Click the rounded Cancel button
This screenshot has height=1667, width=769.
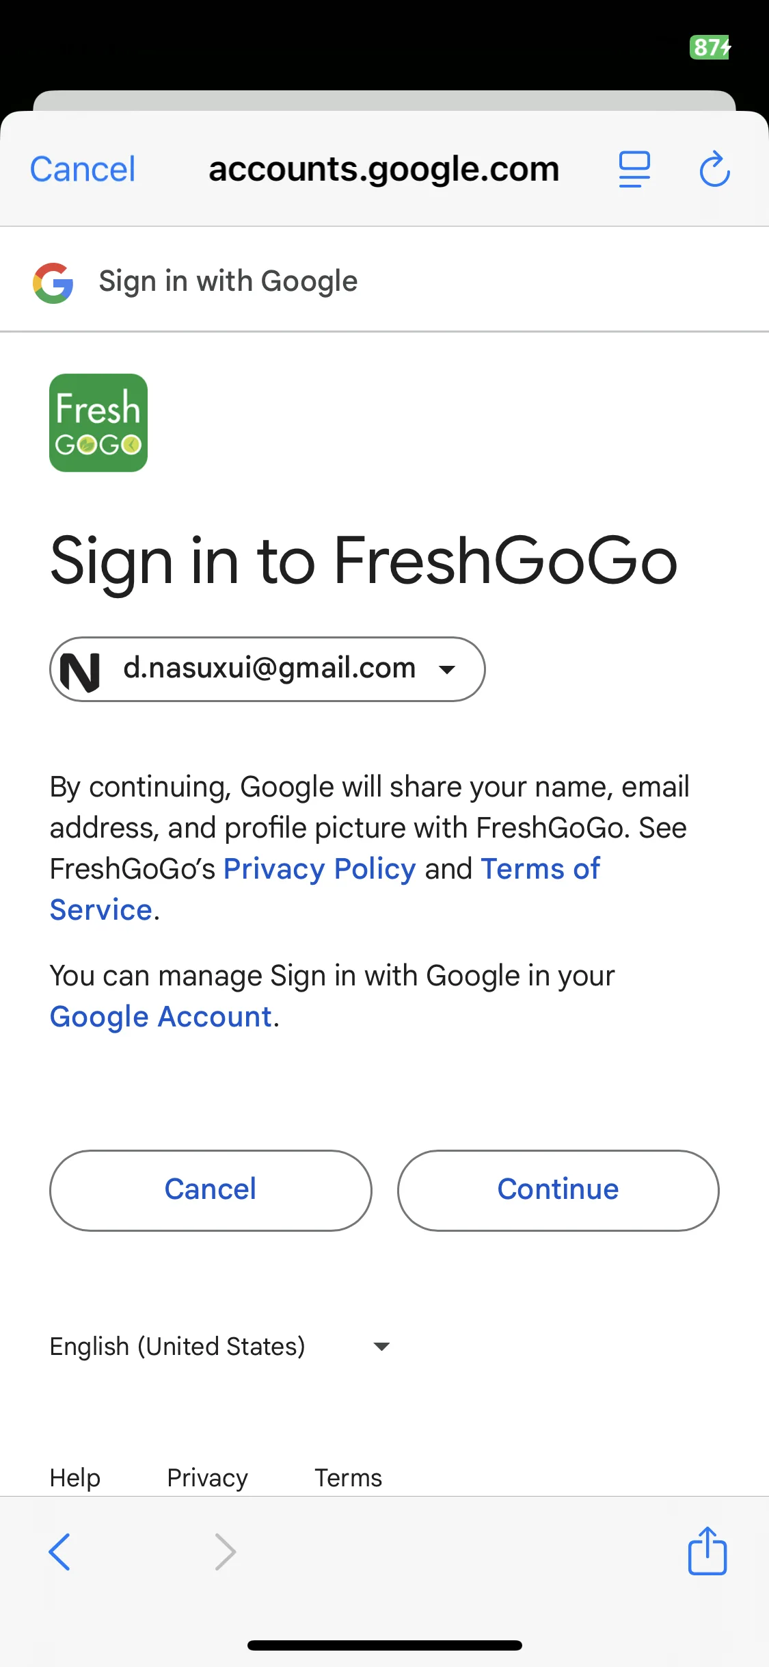(x=211, y=1190)
